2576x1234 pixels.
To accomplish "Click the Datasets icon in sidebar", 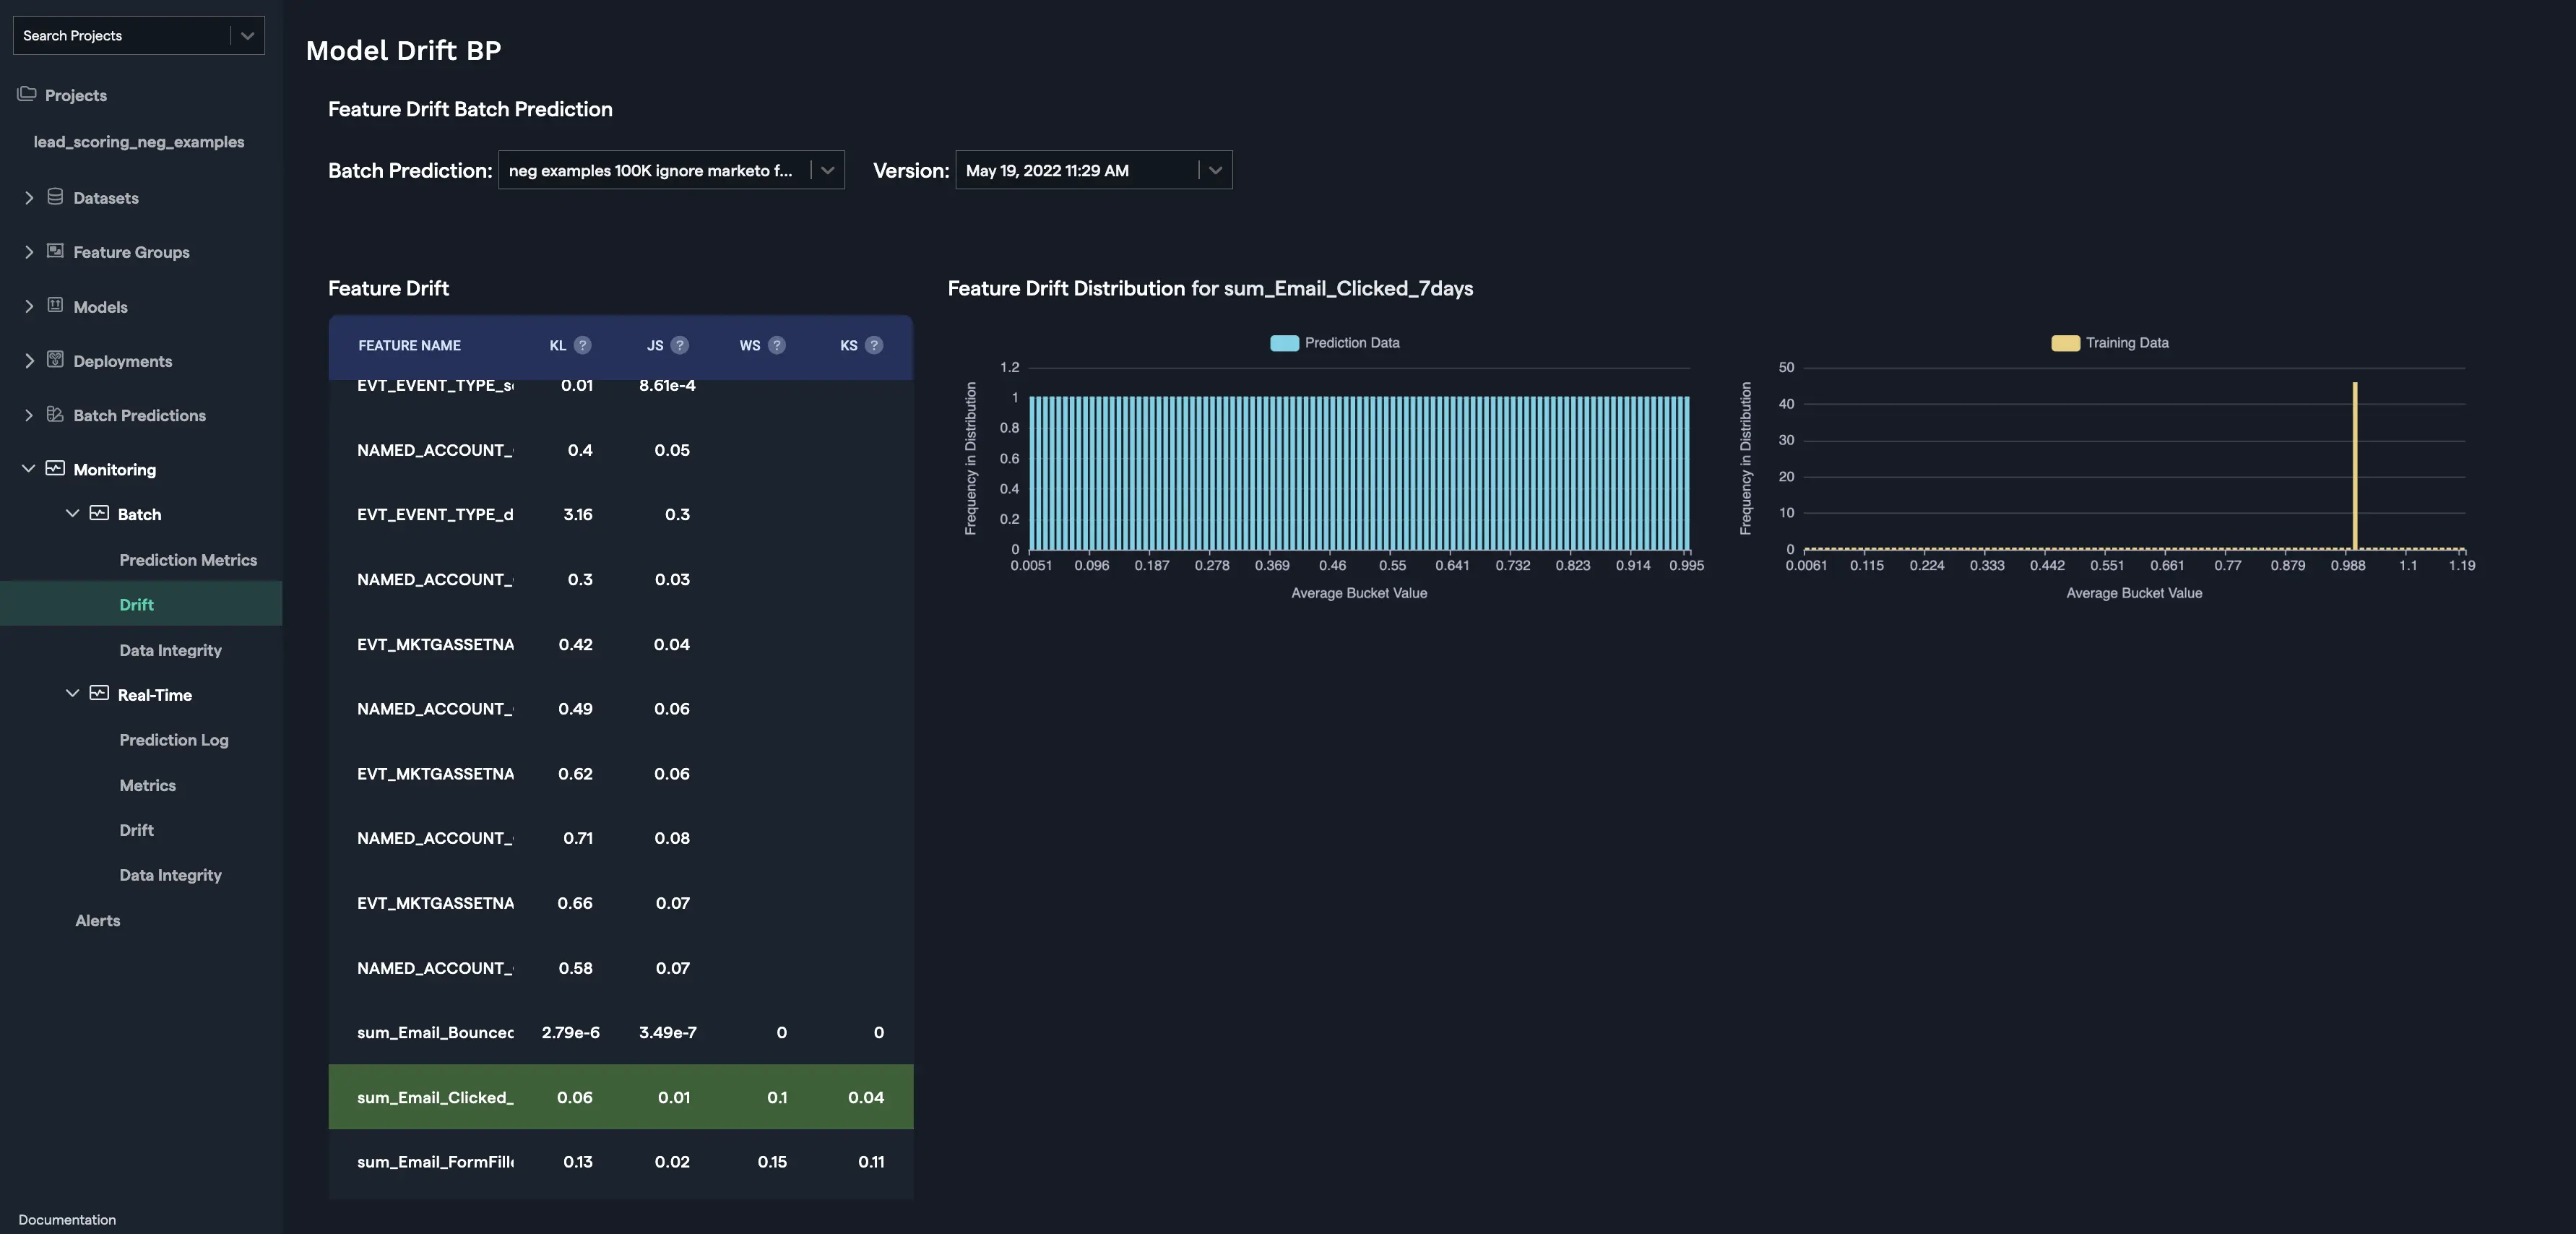I will point(55,197).
